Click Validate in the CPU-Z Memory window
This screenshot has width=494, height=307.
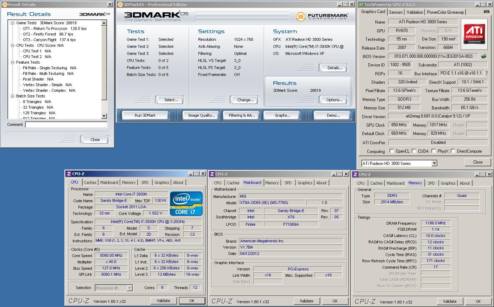[x=450, y=301]
